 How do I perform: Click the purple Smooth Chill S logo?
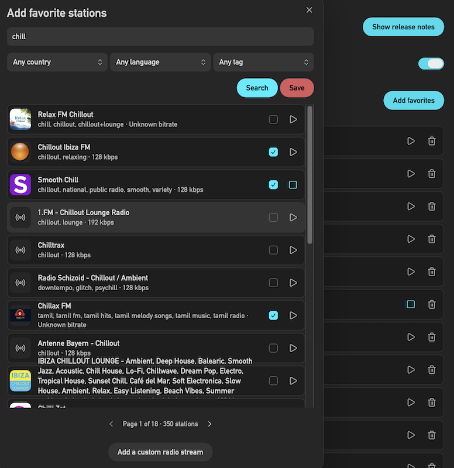20,185
